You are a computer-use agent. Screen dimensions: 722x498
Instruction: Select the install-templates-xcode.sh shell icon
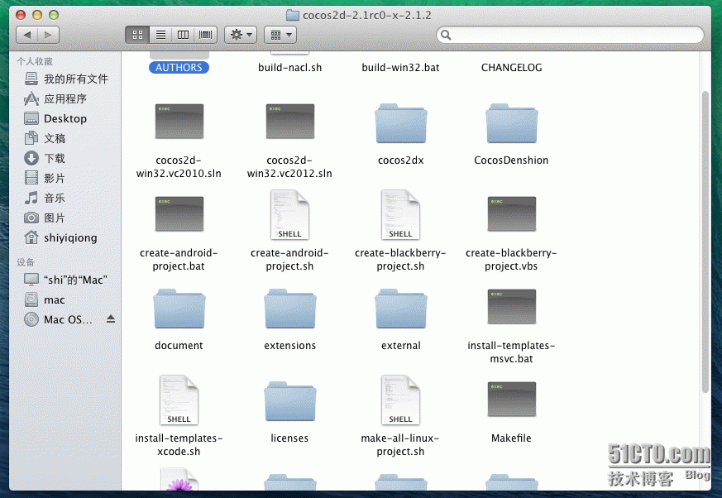pos(179,400)
